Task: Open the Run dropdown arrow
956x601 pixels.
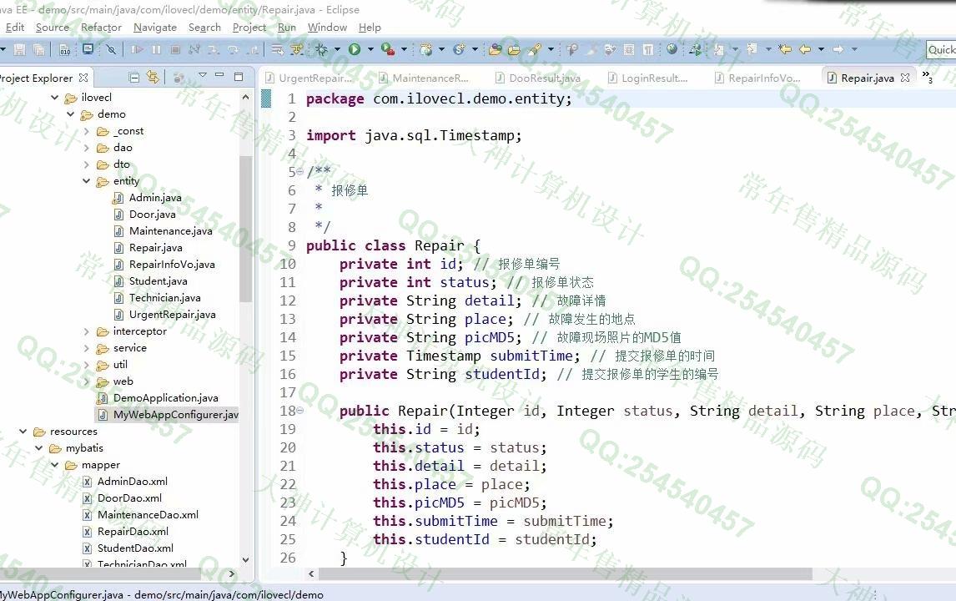Action: (370, 49)
